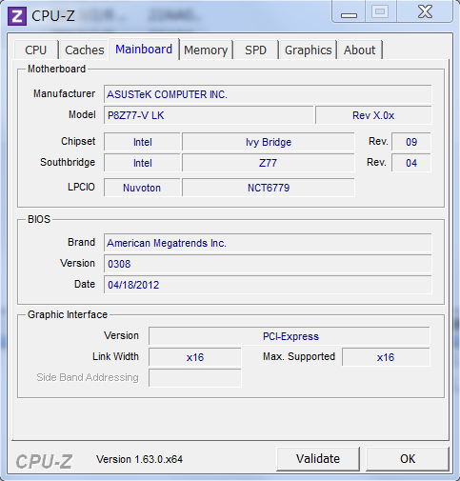Screen dimensions: 460x481
Task: Switch to the Graphics tab
Action: (308, 50)
